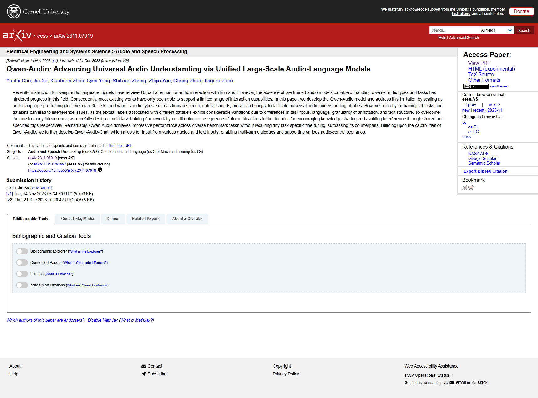Toggle Bibliographic Explorer switch

[22, 251]
